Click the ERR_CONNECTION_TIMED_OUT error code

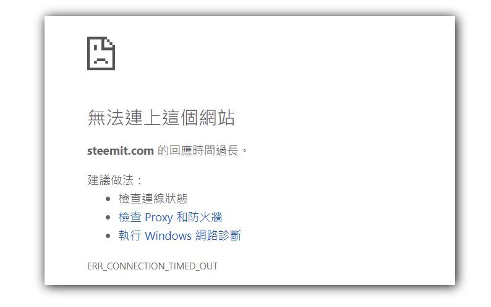153,266
